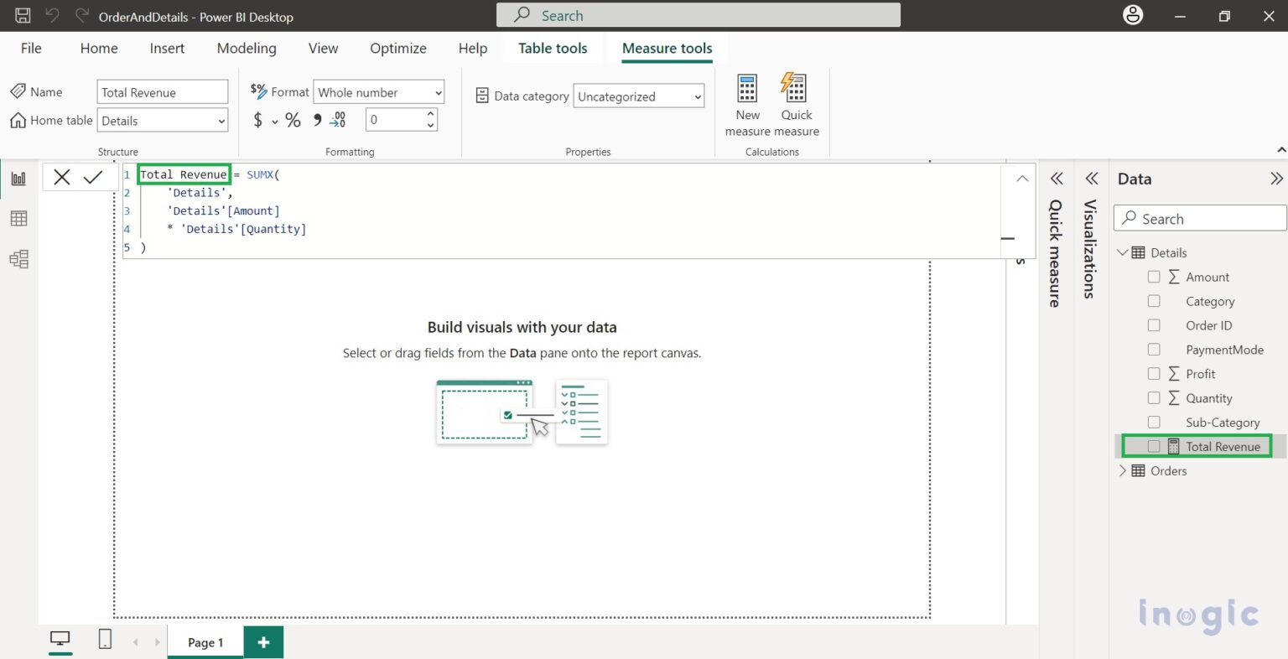
Task: Click the Windows Search bar at the top
Action: pyautogui.click(x=698, y=14)
